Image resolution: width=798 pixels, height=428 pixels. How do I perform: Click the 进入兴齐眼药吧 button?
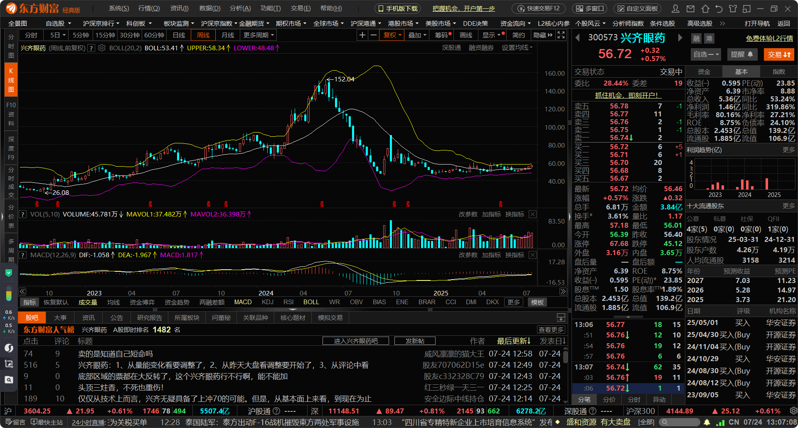pos(356,341)
